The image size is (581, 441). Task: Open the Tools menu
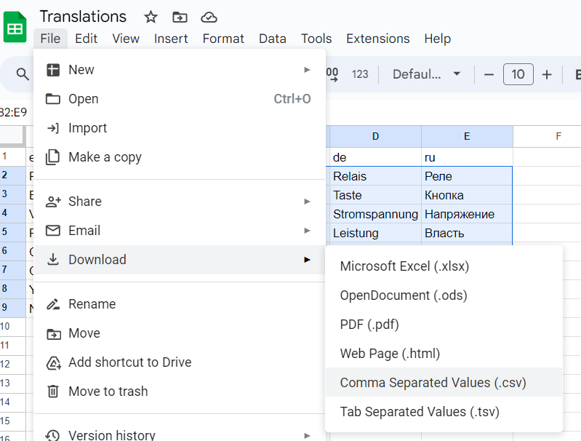coord(316,39)
